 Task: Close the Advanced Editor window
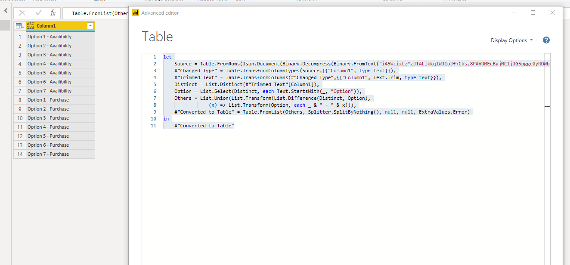553,13
